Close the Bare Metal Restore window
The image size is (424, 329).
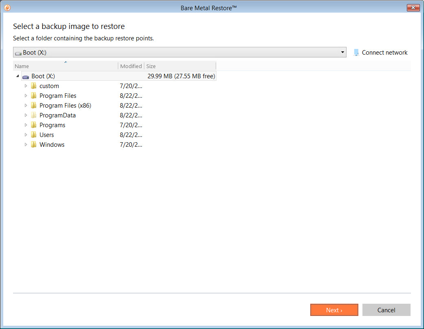pos(413,8)
